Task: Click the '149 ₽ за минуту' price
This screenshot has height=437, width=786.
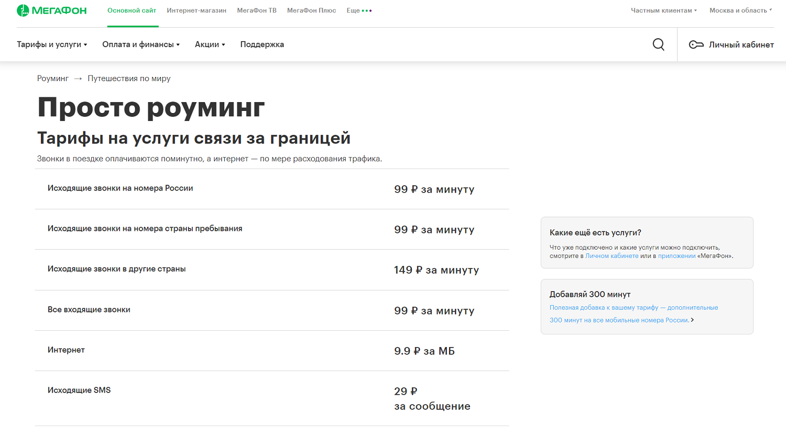Action: (436, 270)
